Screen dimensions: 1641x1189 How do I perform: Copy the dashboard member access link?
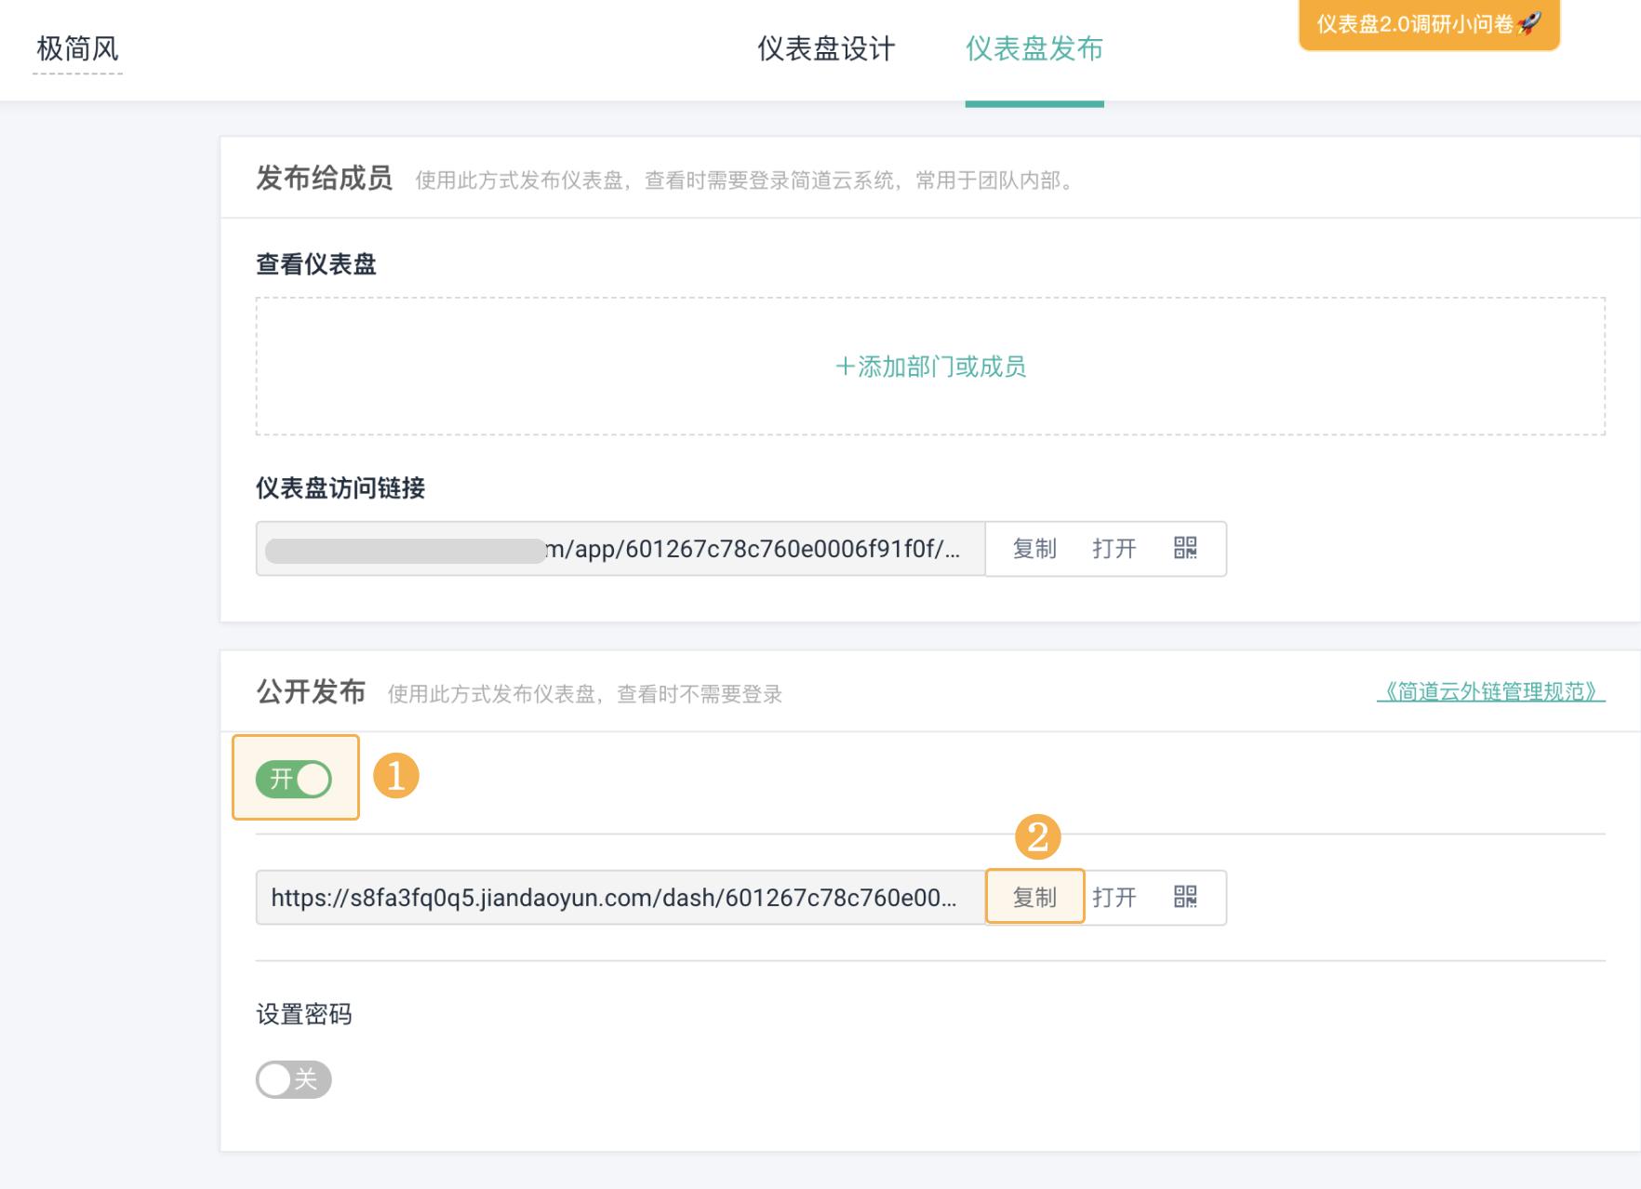(1035, 549)
